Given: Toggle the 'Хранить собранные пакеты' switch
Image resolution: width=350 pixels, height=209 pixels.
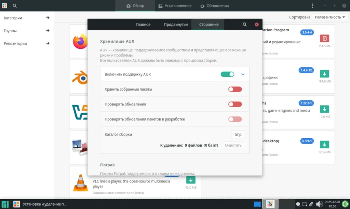Looking at the screenshot, I should tap(235, 89).
